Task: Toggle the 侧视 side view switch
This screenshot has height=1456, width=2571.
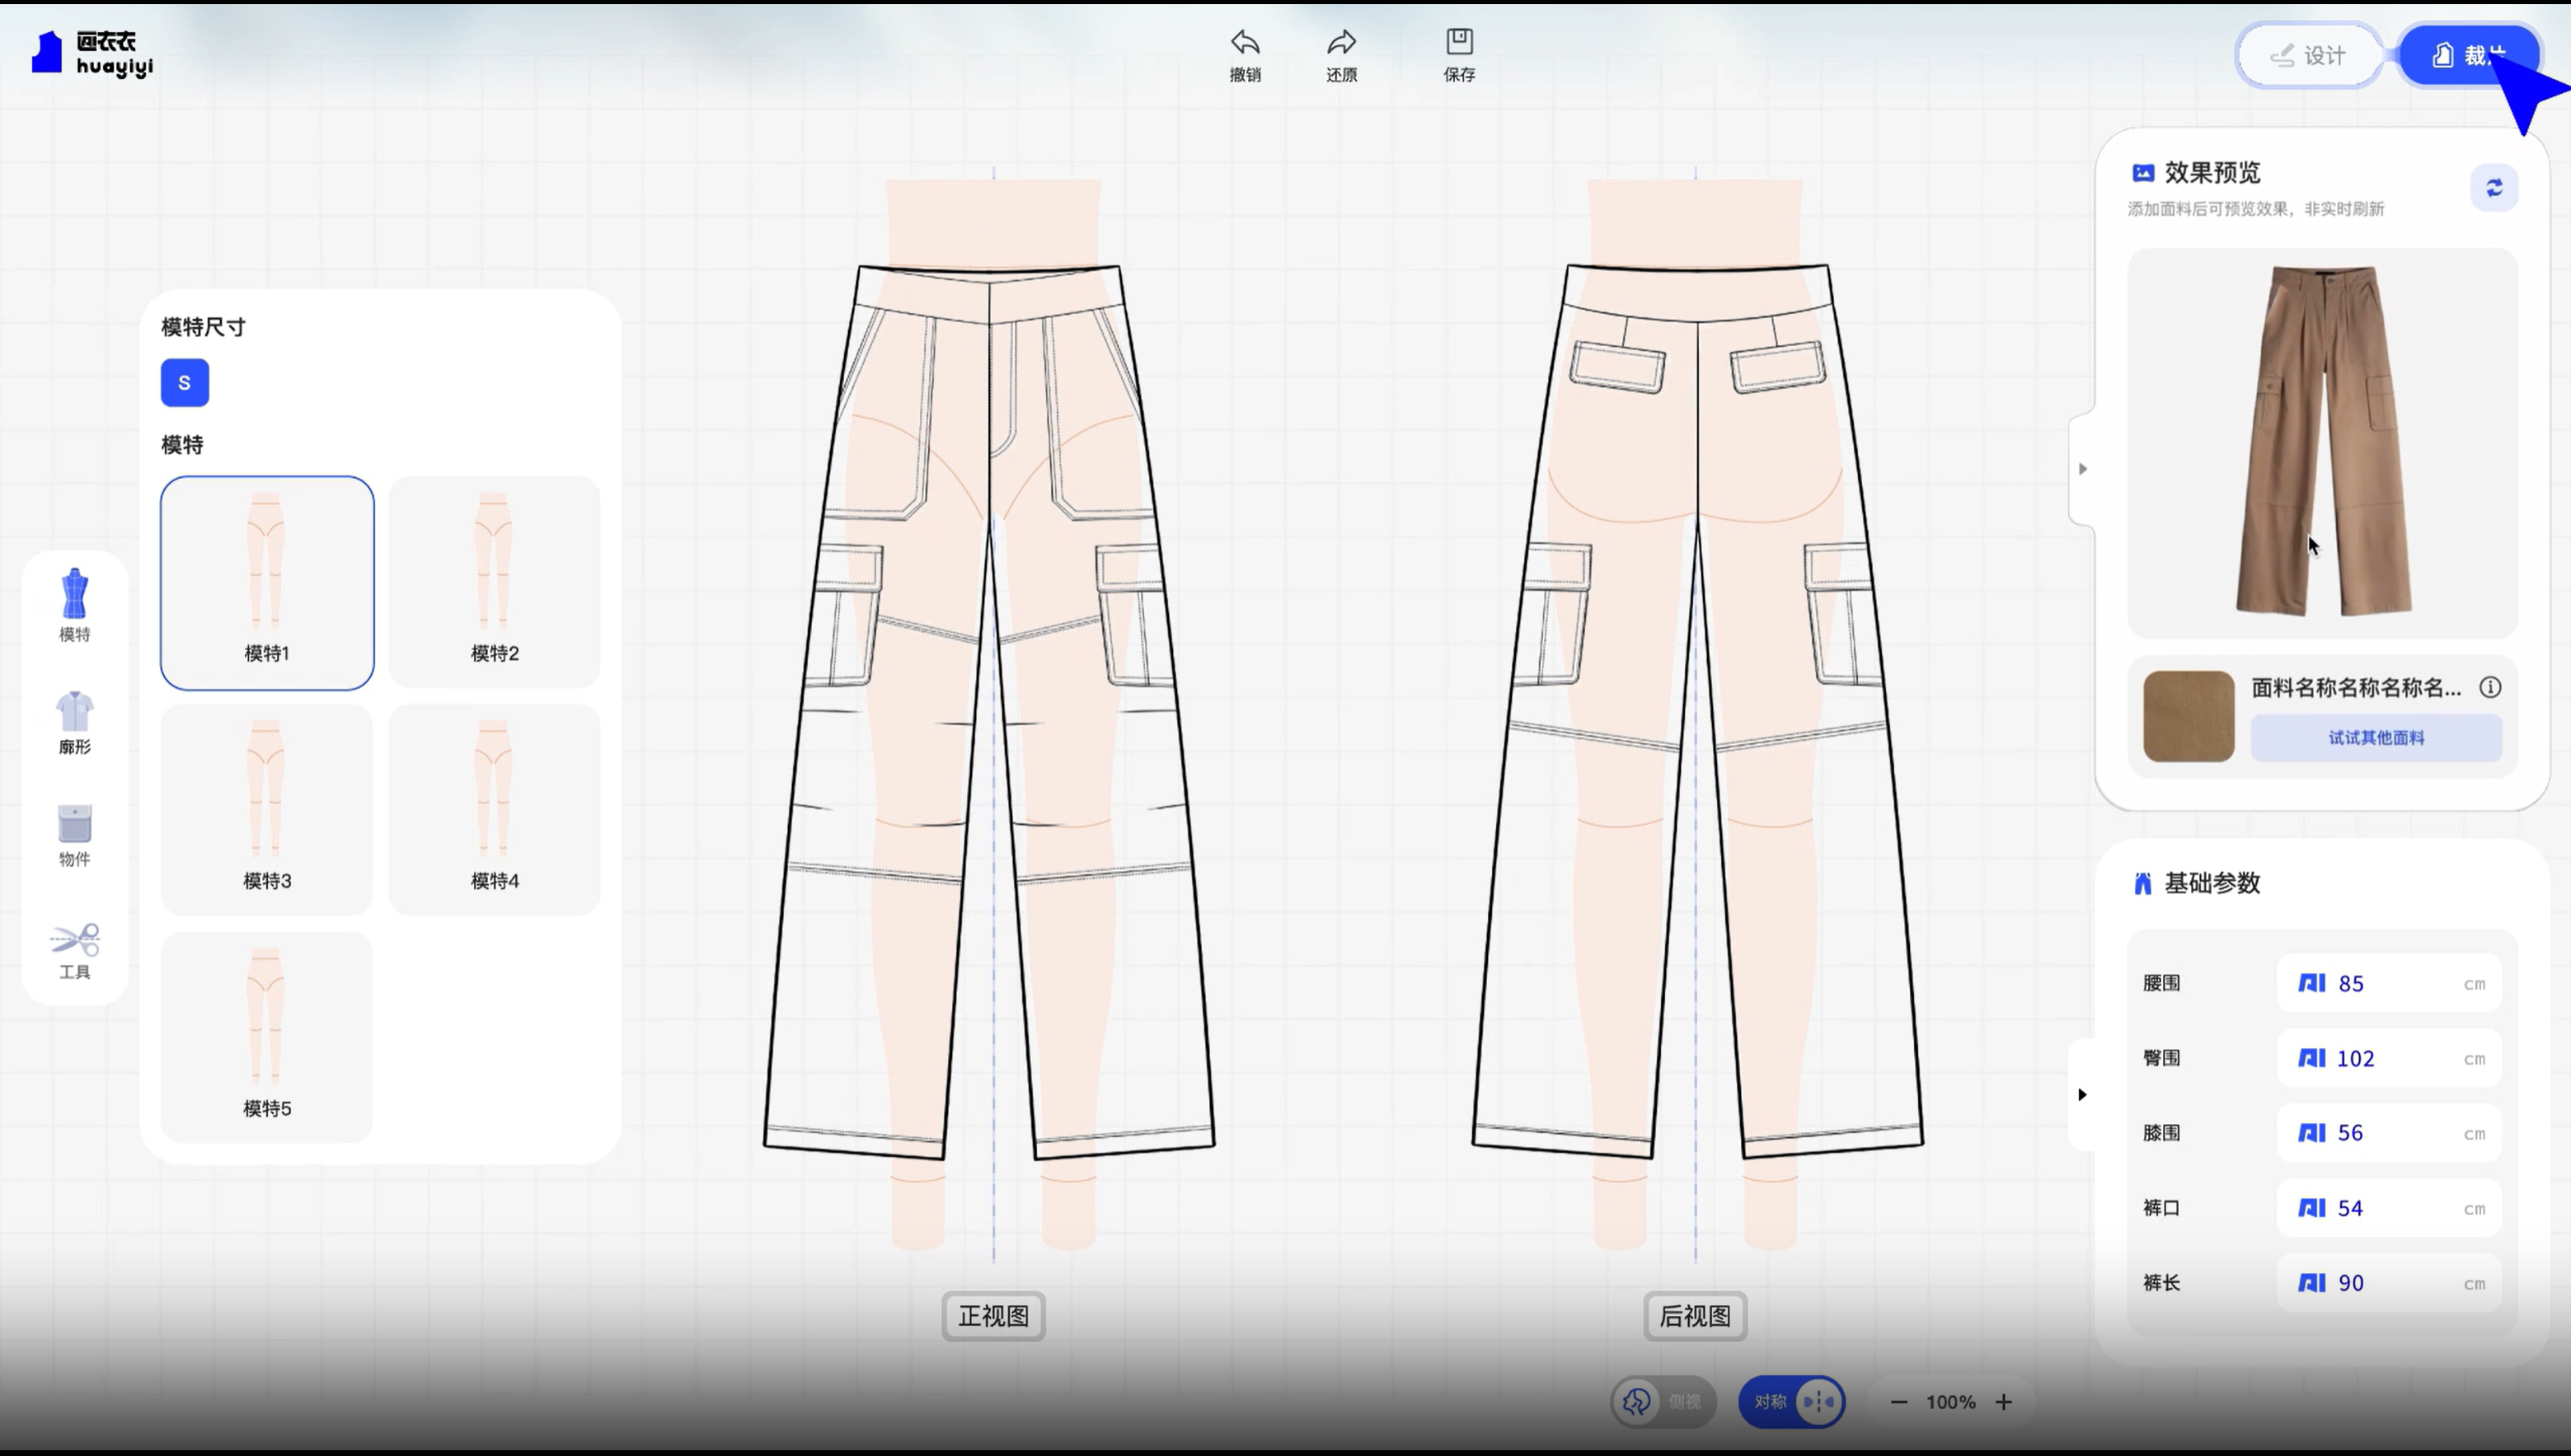Action: (1663, 1402)
